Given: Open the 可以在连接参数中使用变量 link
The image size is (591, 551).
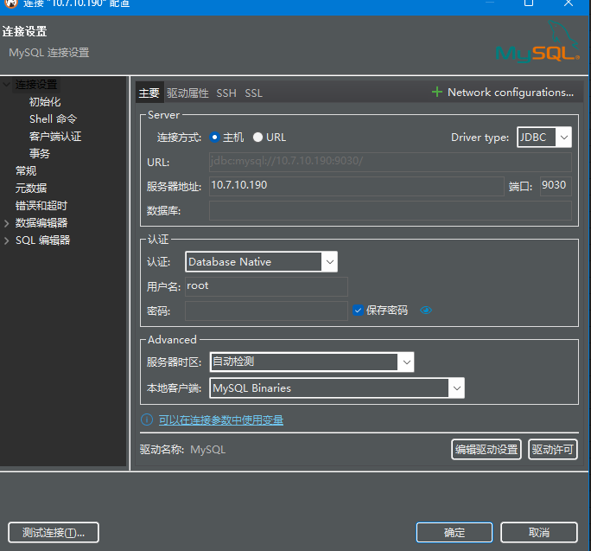Looking at the screenshot, I should click(221, 420).
